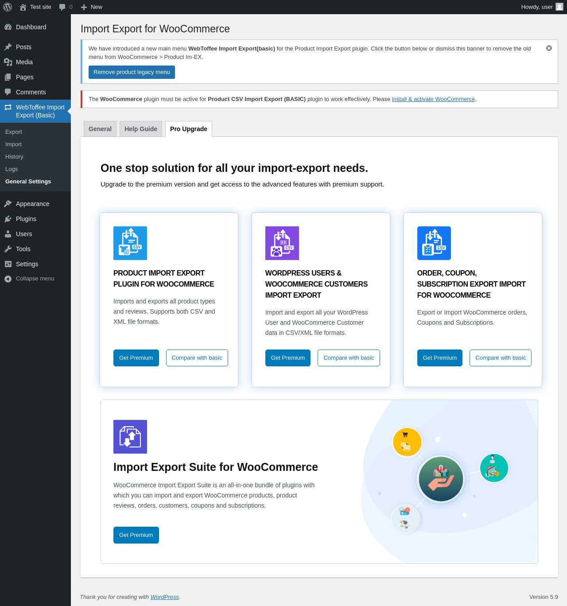Open the comments bubble icon in admin bar

point(62,7)
